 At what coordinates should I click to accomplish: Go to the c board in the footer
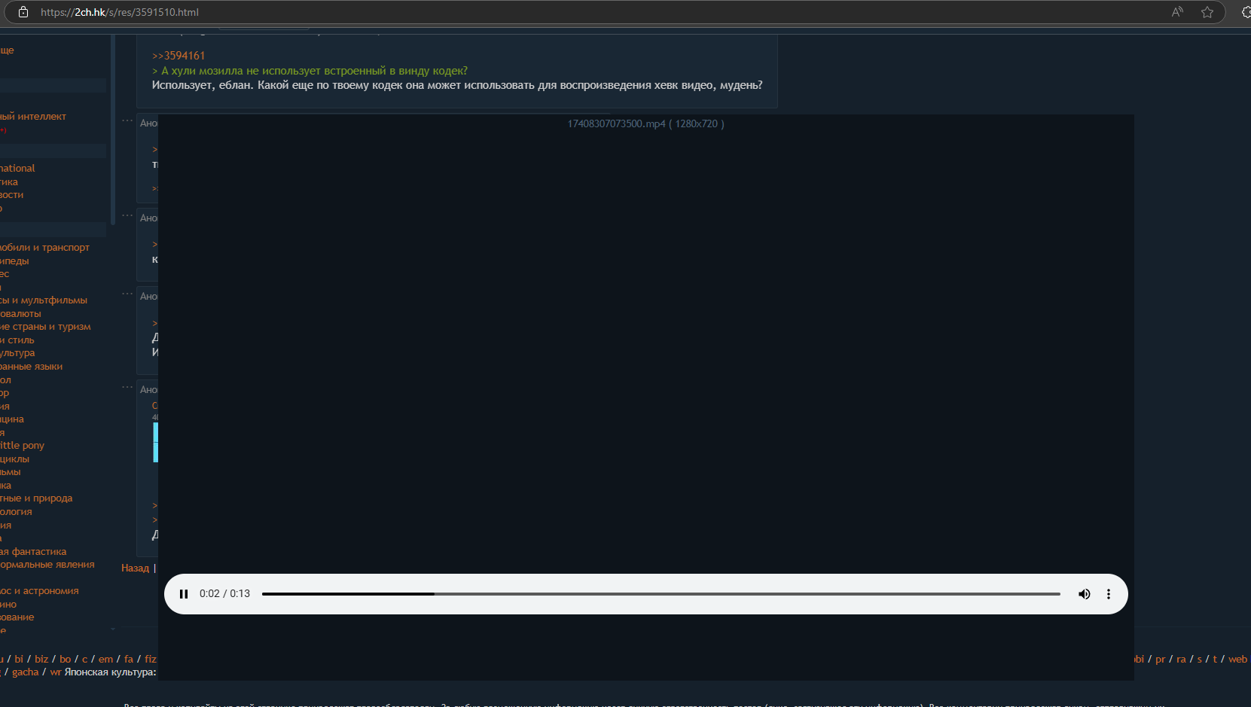pyautogui.click(x=85, y=659)
